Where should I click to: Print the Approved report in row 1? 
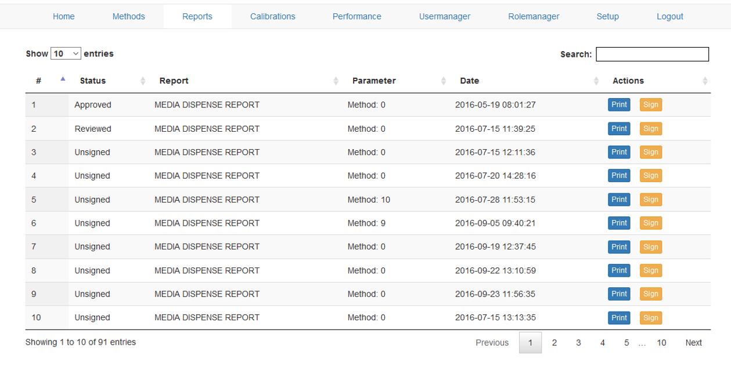point(619,105)
